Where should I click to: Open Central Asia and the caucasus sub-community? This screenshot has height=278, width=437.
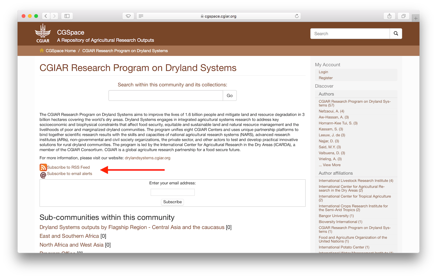point(132,227)
